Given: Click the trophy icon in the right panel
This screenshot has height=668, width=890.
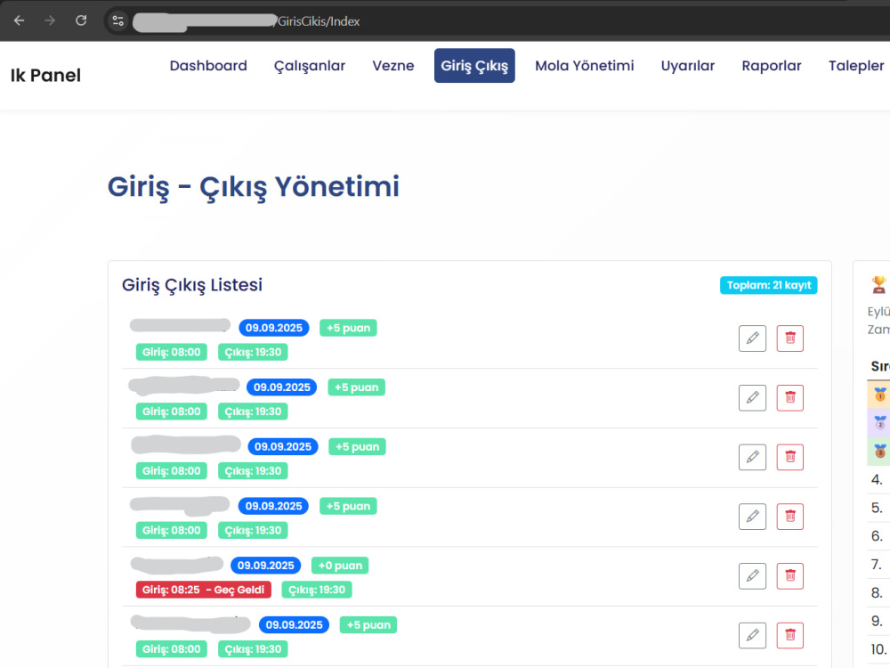Looking at the screenshot, I should click(878, 285).
